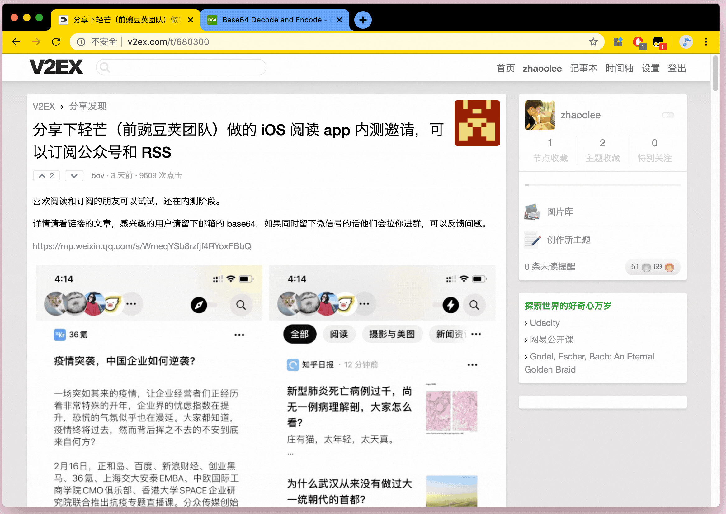The image size is (726, 514).
Task: Open the 设置 settings menu item
Action: click(x=650, y=68)
